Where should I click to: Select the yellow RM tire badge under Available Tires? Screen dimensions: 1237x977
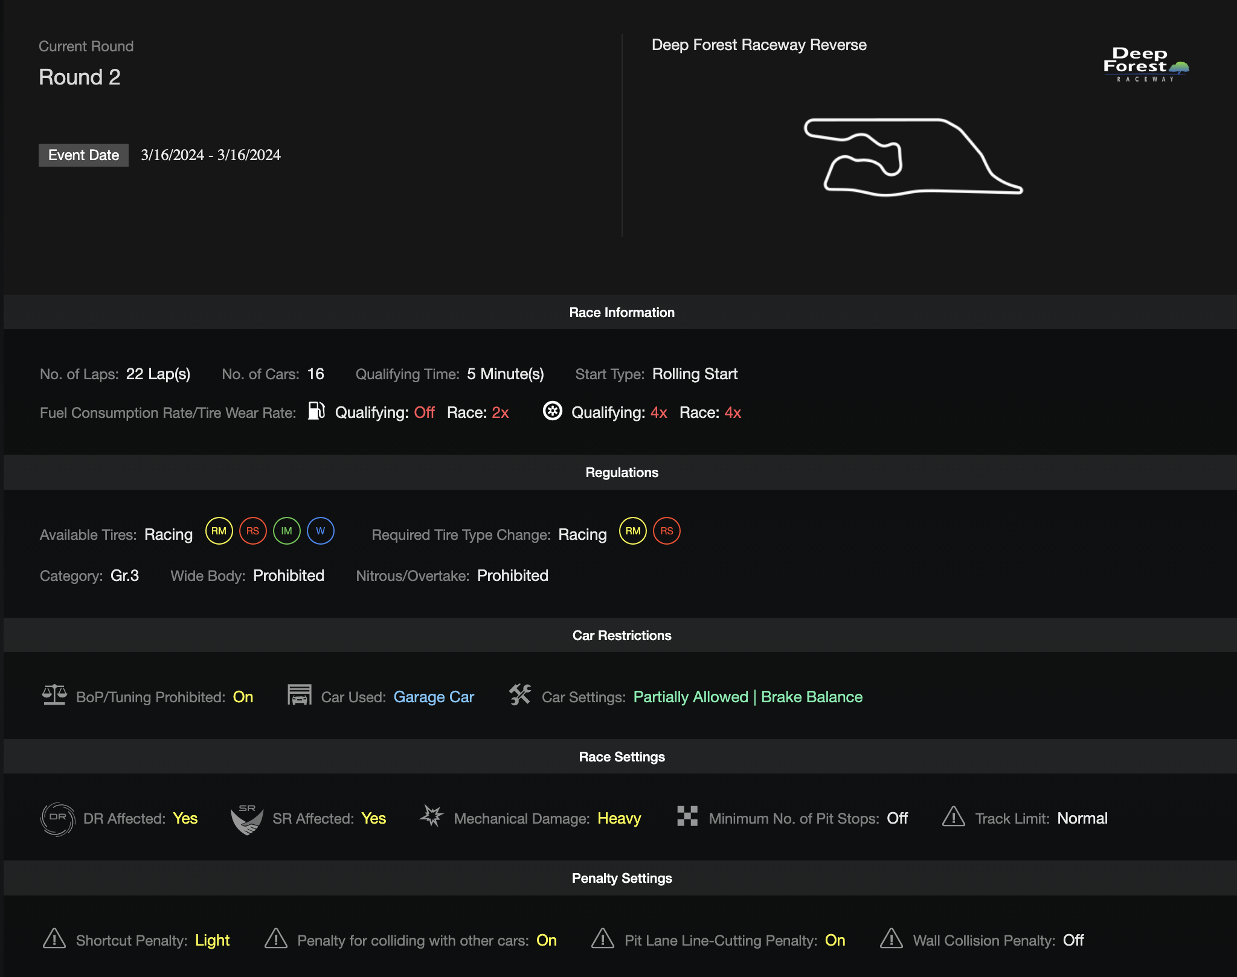(219, 531)
